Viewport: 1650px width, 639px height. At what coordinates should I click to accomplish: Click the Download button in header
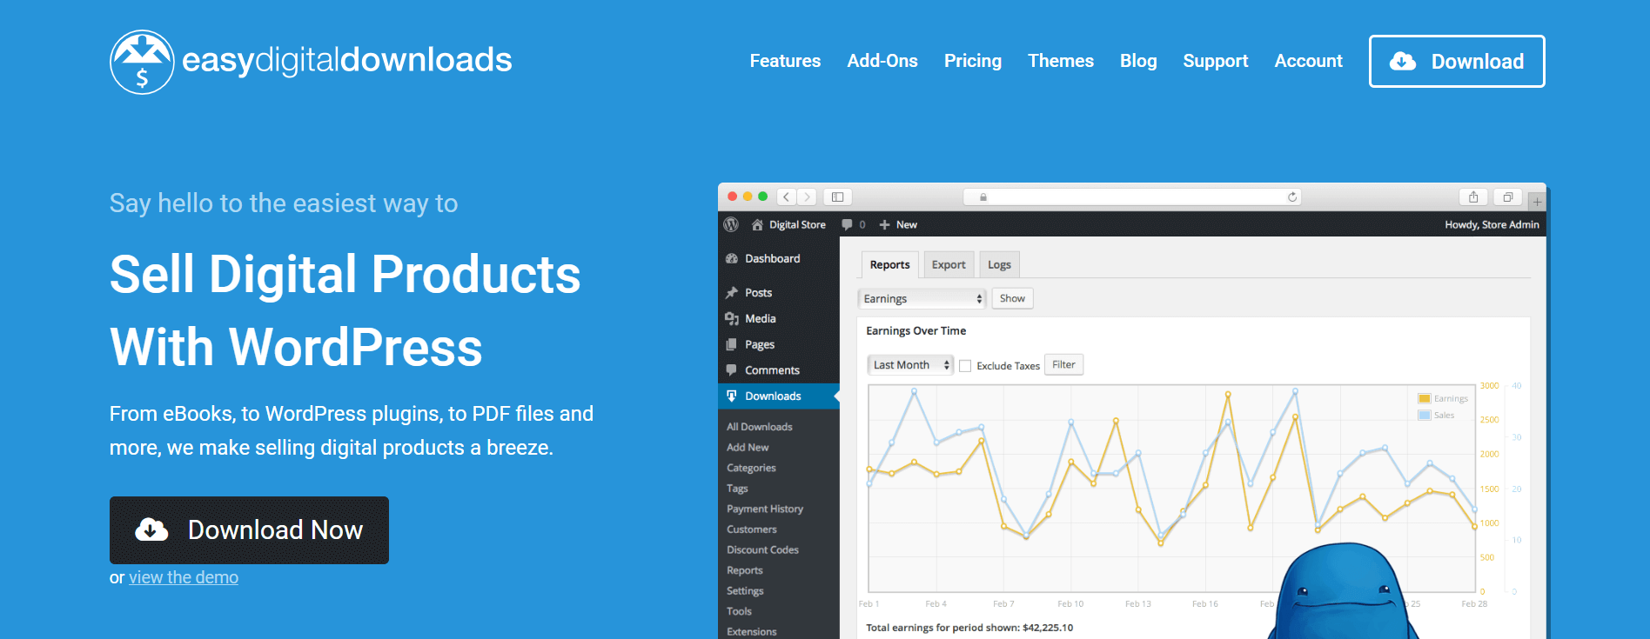tap(1457, 61)
